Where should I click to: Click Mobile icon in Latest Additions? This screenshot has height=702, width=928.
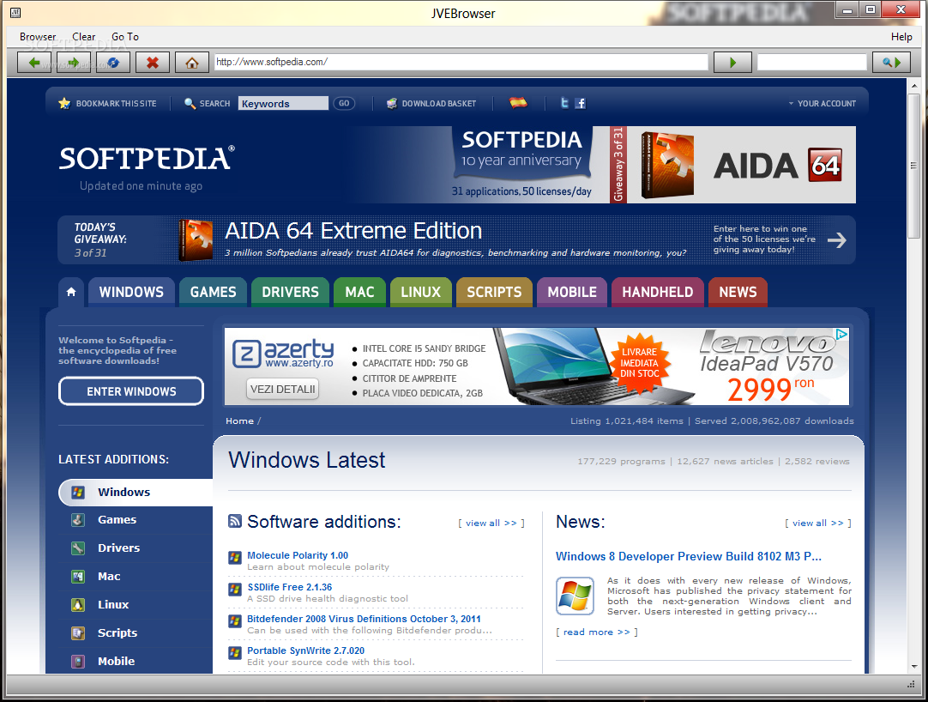click(78, 661)
